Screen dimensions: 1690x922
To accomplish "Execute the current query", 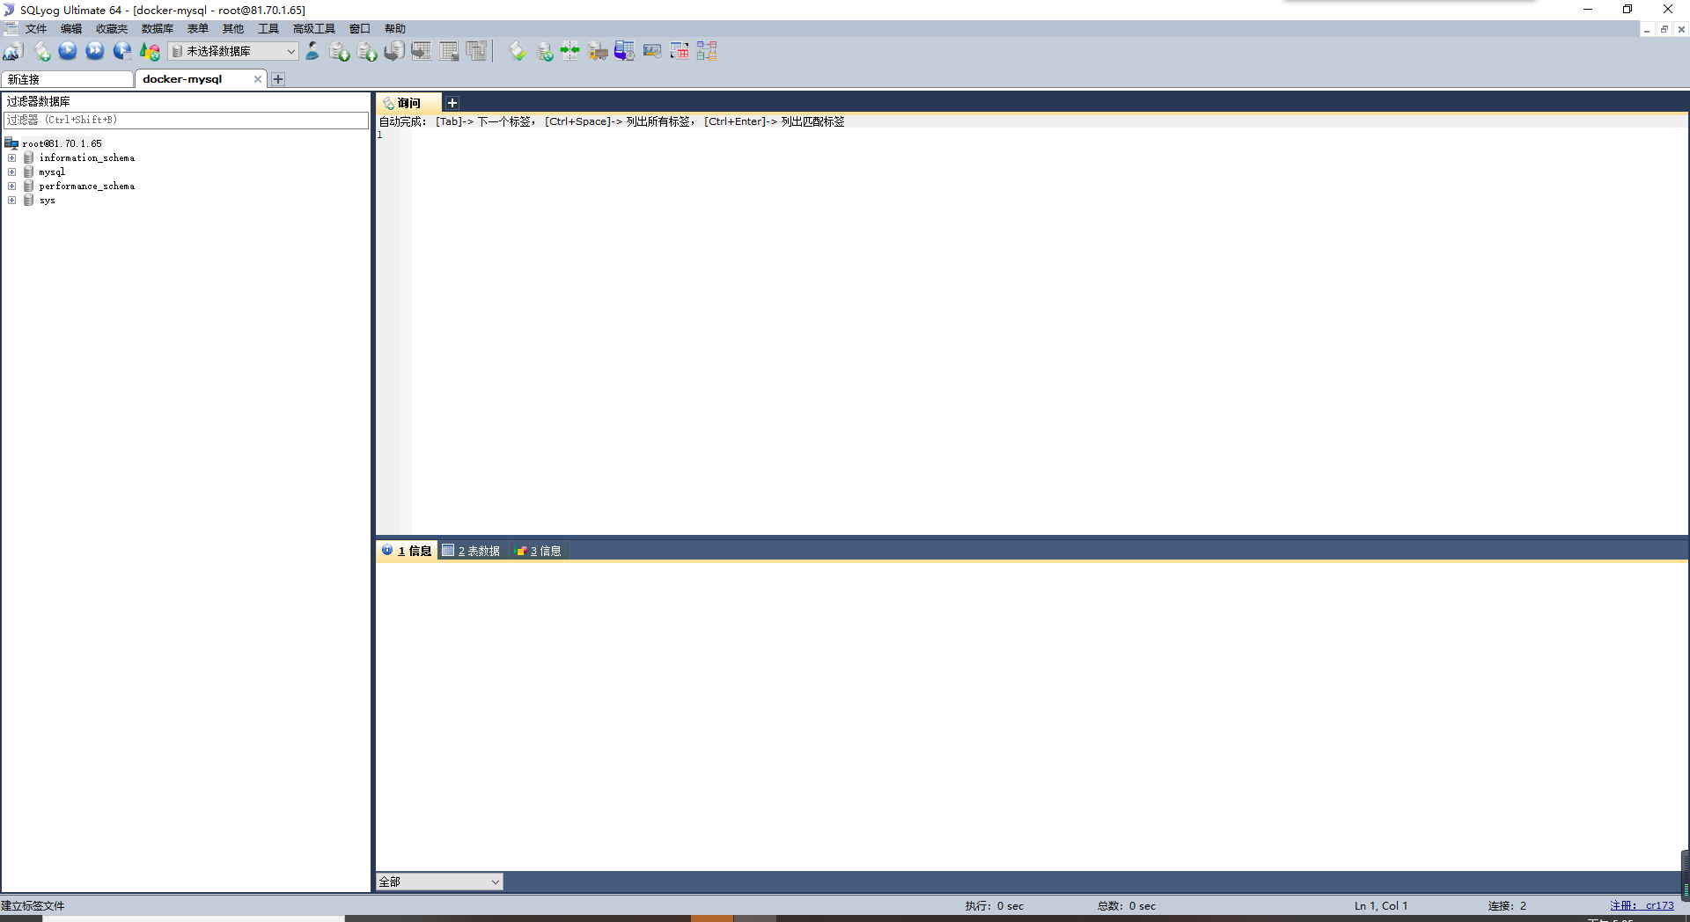I will click(68, 51).
